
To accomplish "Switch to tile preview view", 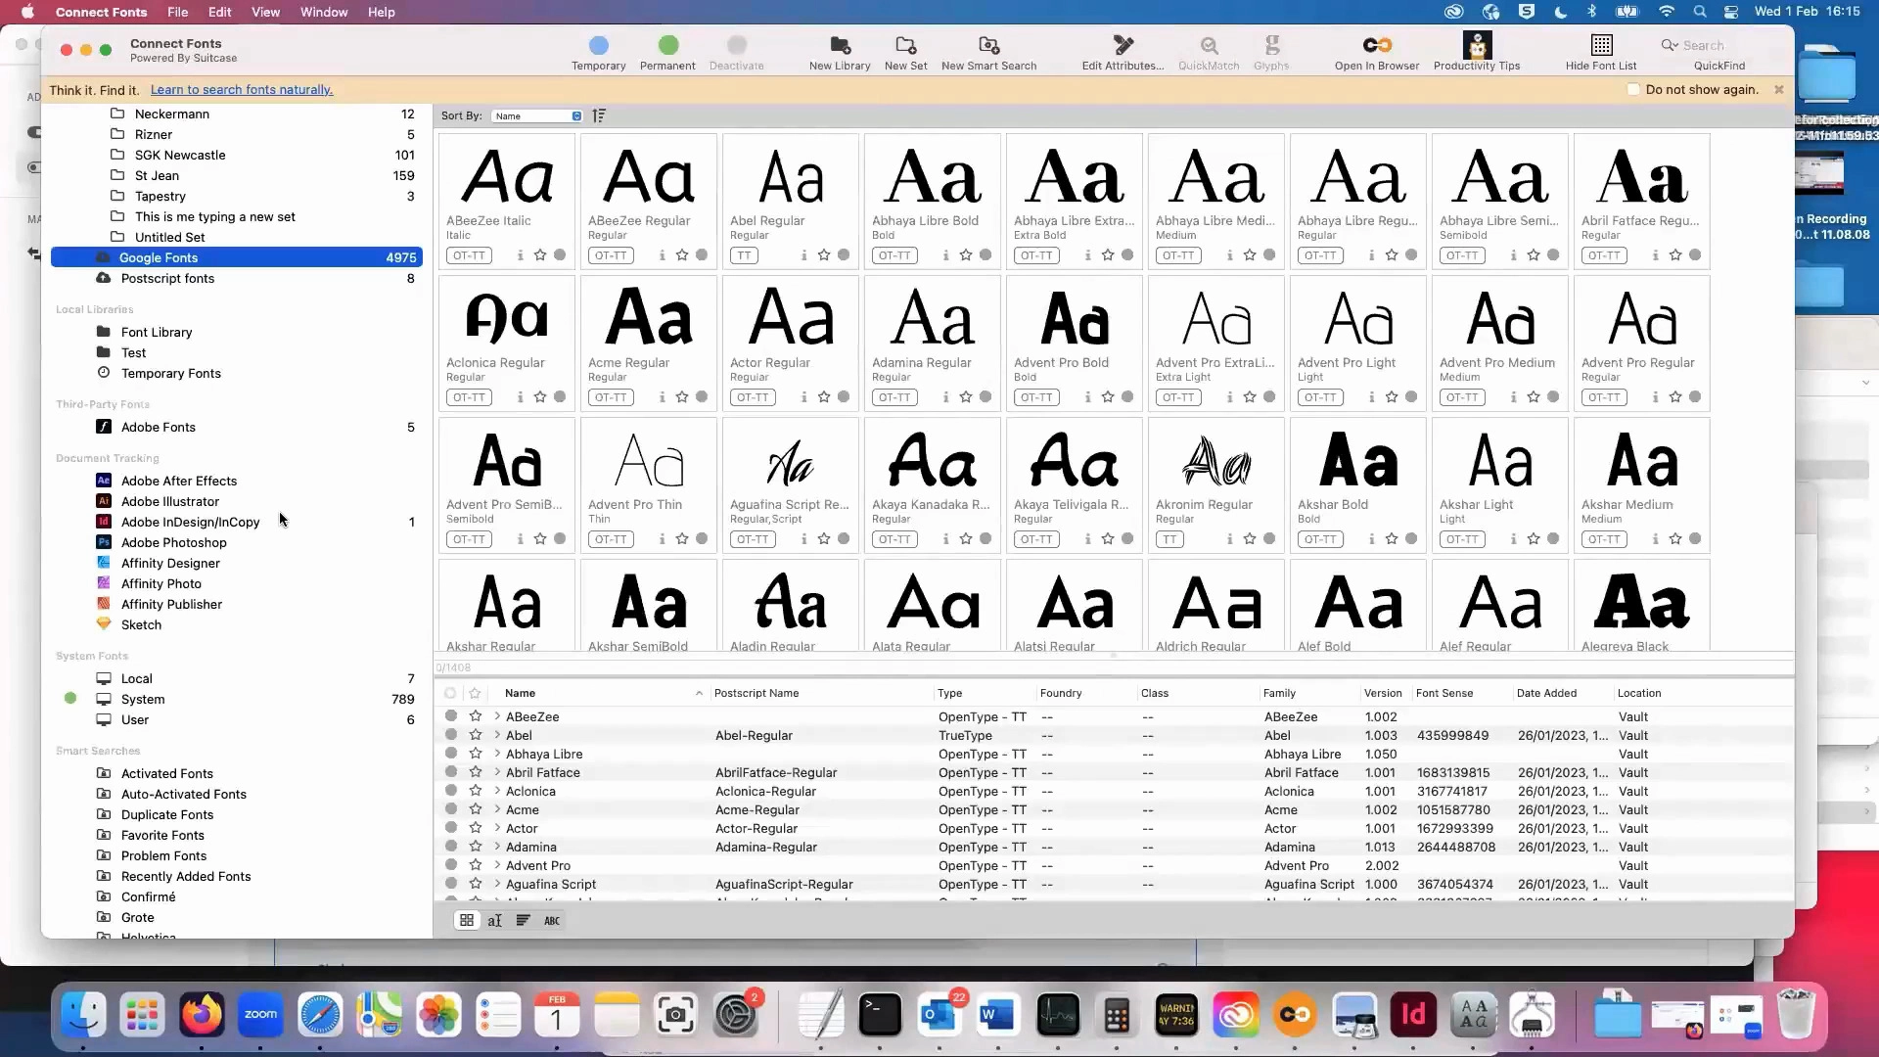I will click(467, 920).
